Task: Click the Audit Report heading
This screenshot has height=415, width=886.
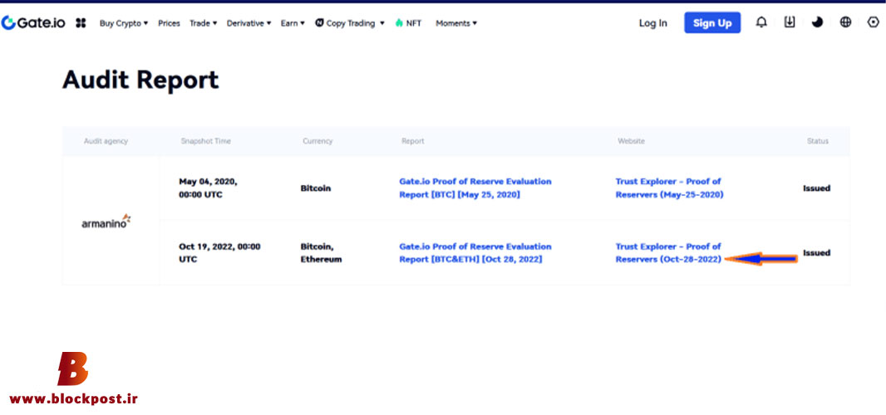Action: [x=140, y=80]
